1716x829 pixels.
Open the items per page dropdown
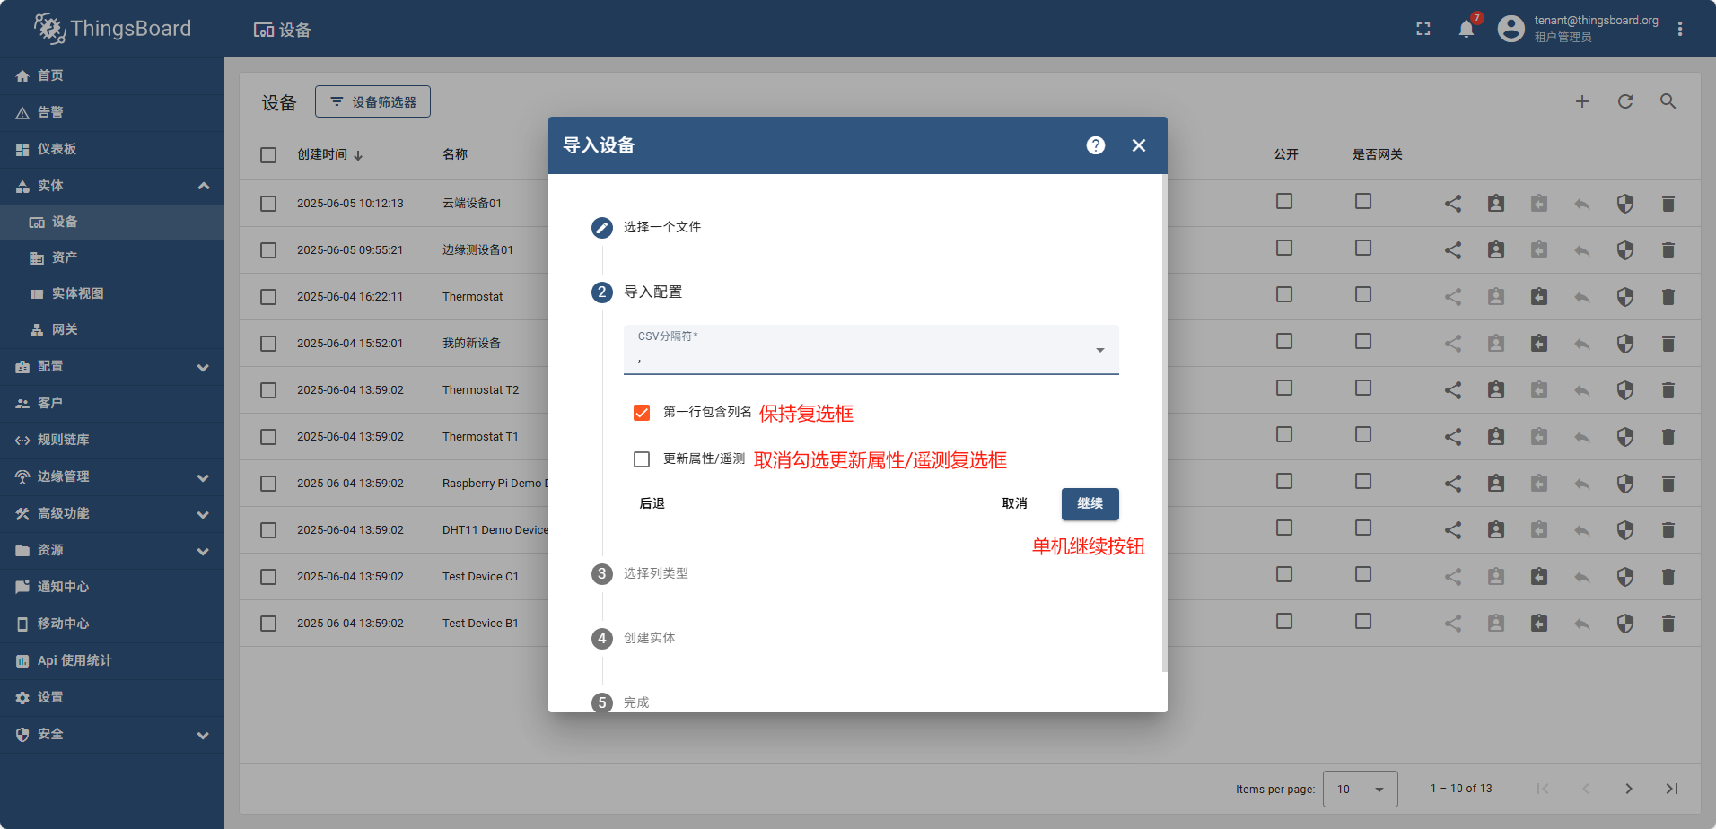click(1360, 790)
